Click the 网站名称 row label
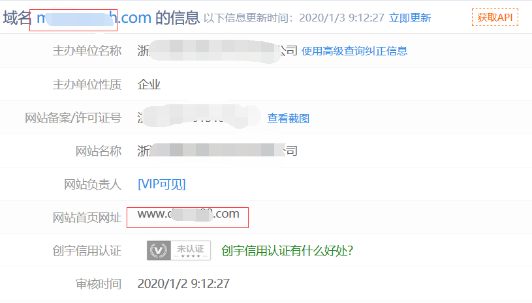This screenshot has width=532, height=303. (99, 151)
